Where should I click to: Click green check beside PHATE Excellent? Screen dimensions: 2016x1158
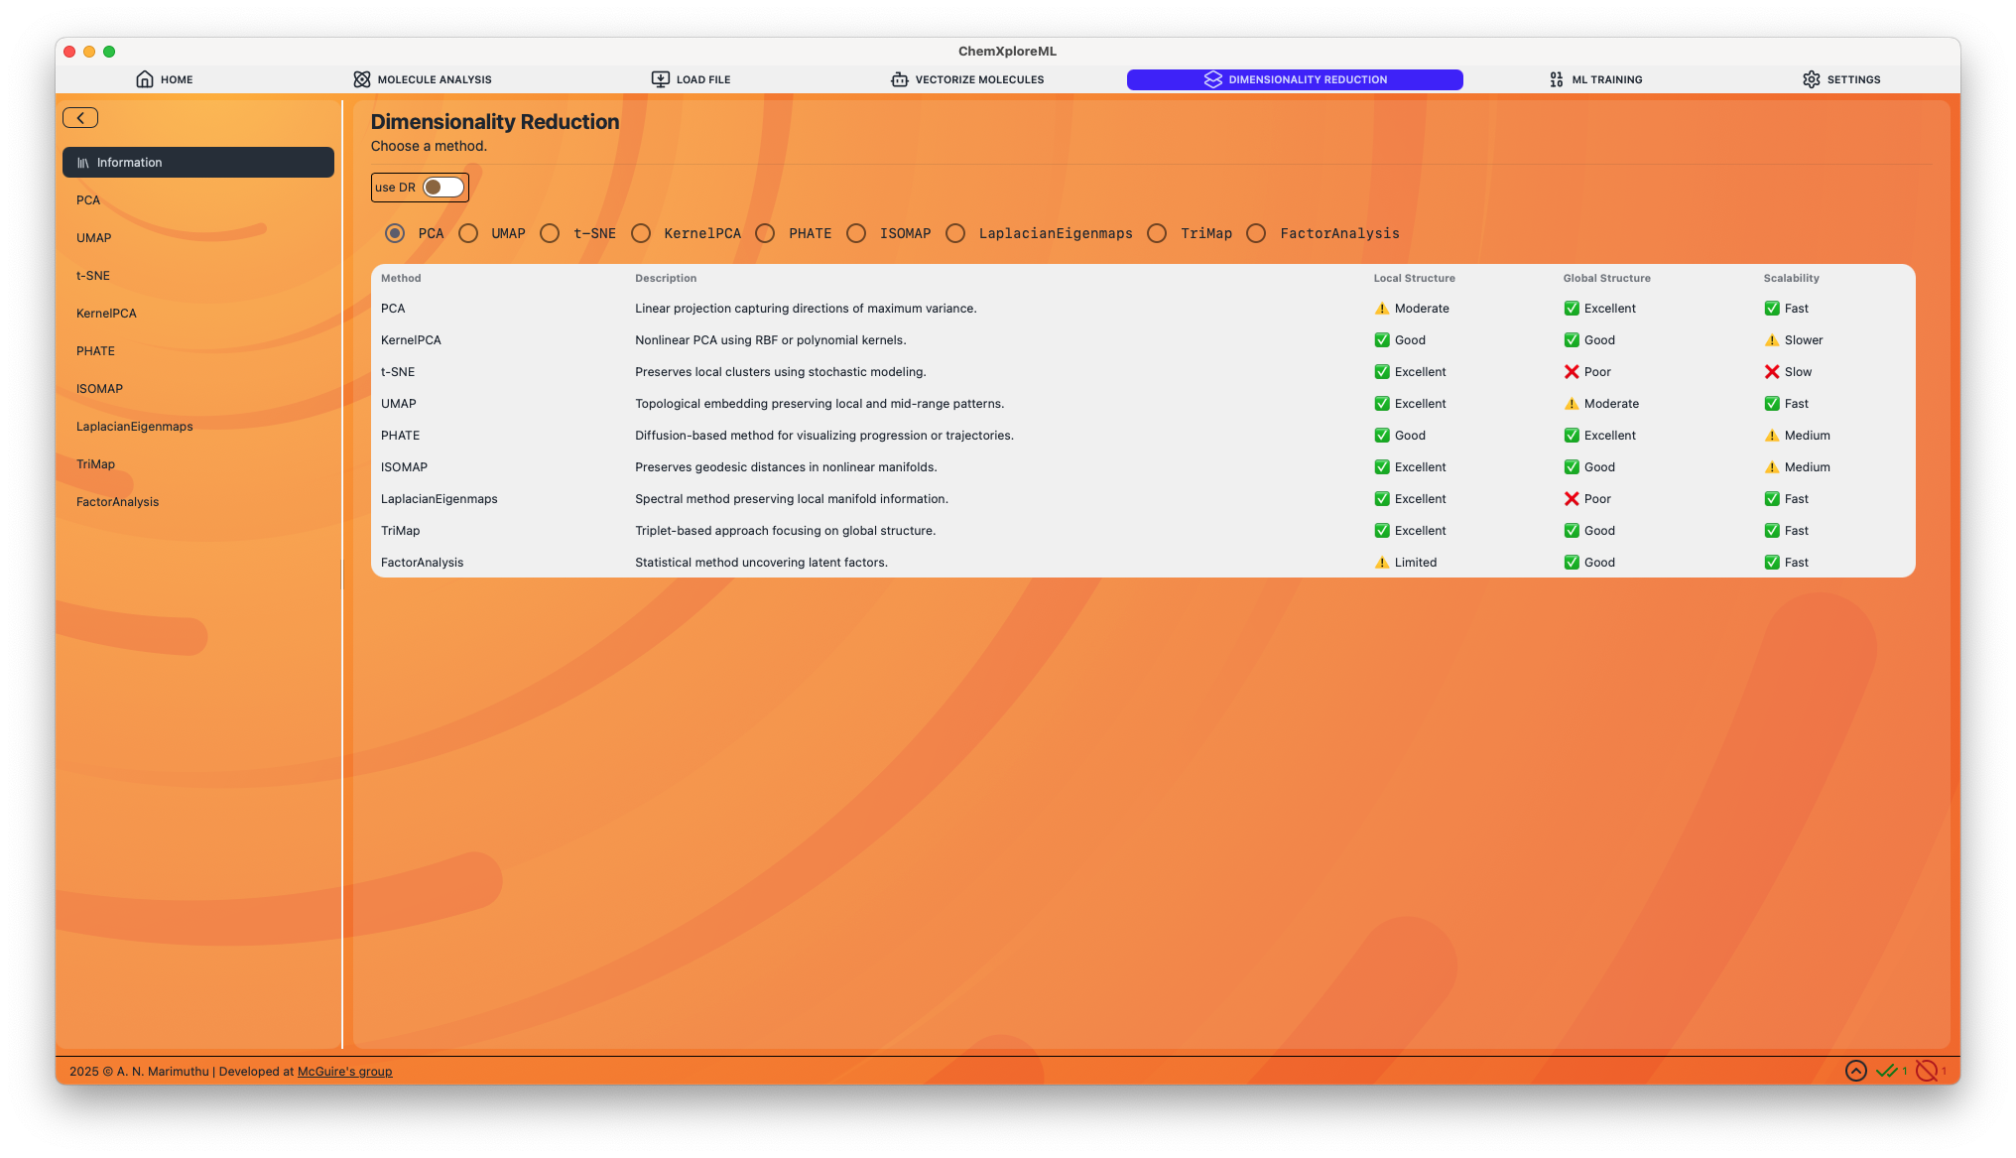tap(1572, 436)
